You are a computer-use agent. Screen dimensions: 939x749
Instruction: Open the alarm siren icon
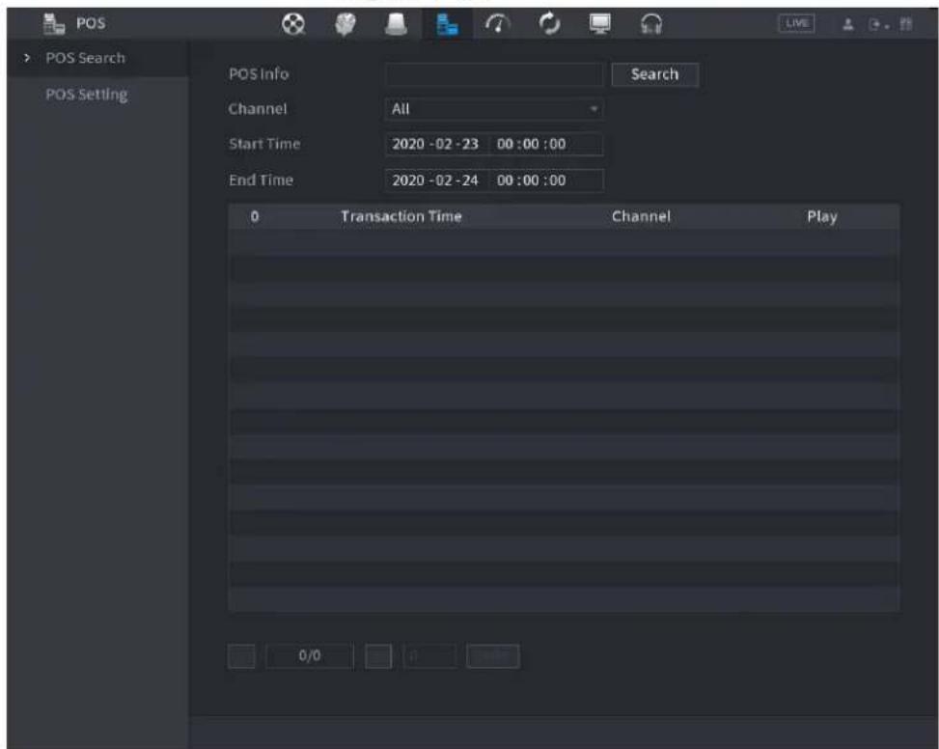click(x=396, y=24)
